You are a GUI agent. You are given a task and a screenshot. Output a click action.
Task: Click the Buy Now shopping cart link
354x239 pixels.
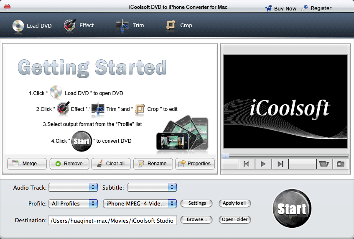[x=280, y=8]
